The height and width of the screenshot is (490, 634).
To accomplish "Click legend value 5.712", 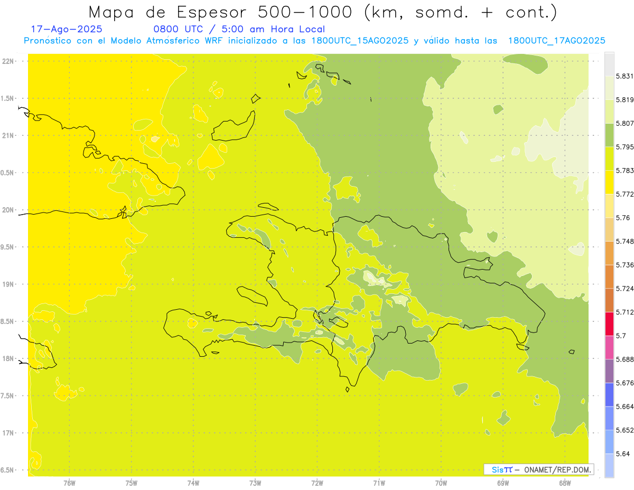I will [624, 312].
